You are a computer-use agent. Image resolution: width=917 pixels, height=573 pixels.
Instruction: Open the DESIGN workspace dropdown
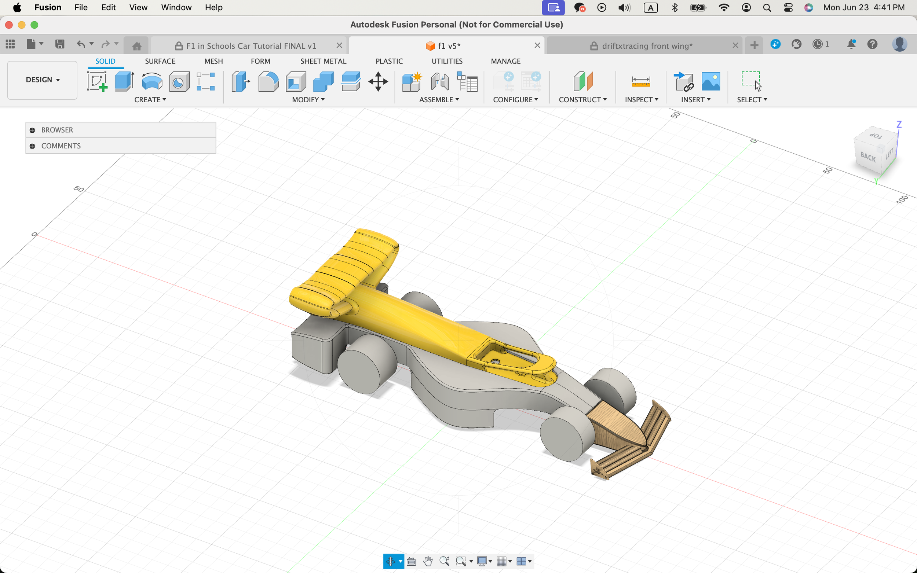(43, 80)
